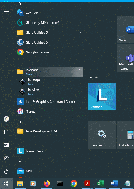Image resolution: width=134 pixels, height=189 pixels.
Task: Open Google Chrome from the app list
Action: coord(50,52)
